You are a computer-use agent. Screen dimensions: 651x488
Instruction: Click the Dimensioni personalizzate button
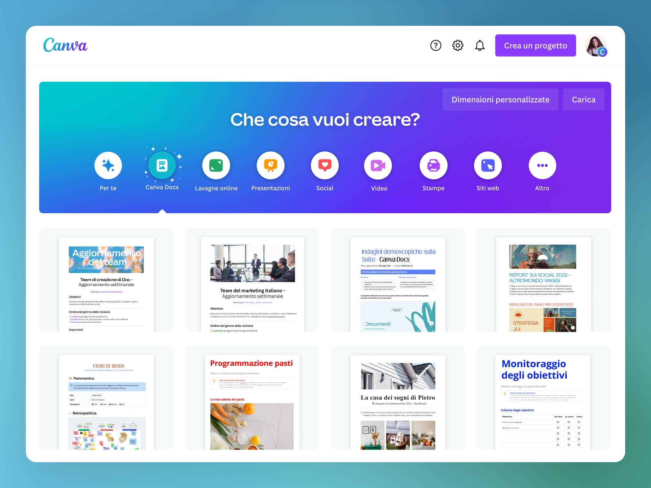[x=500, y=100]
